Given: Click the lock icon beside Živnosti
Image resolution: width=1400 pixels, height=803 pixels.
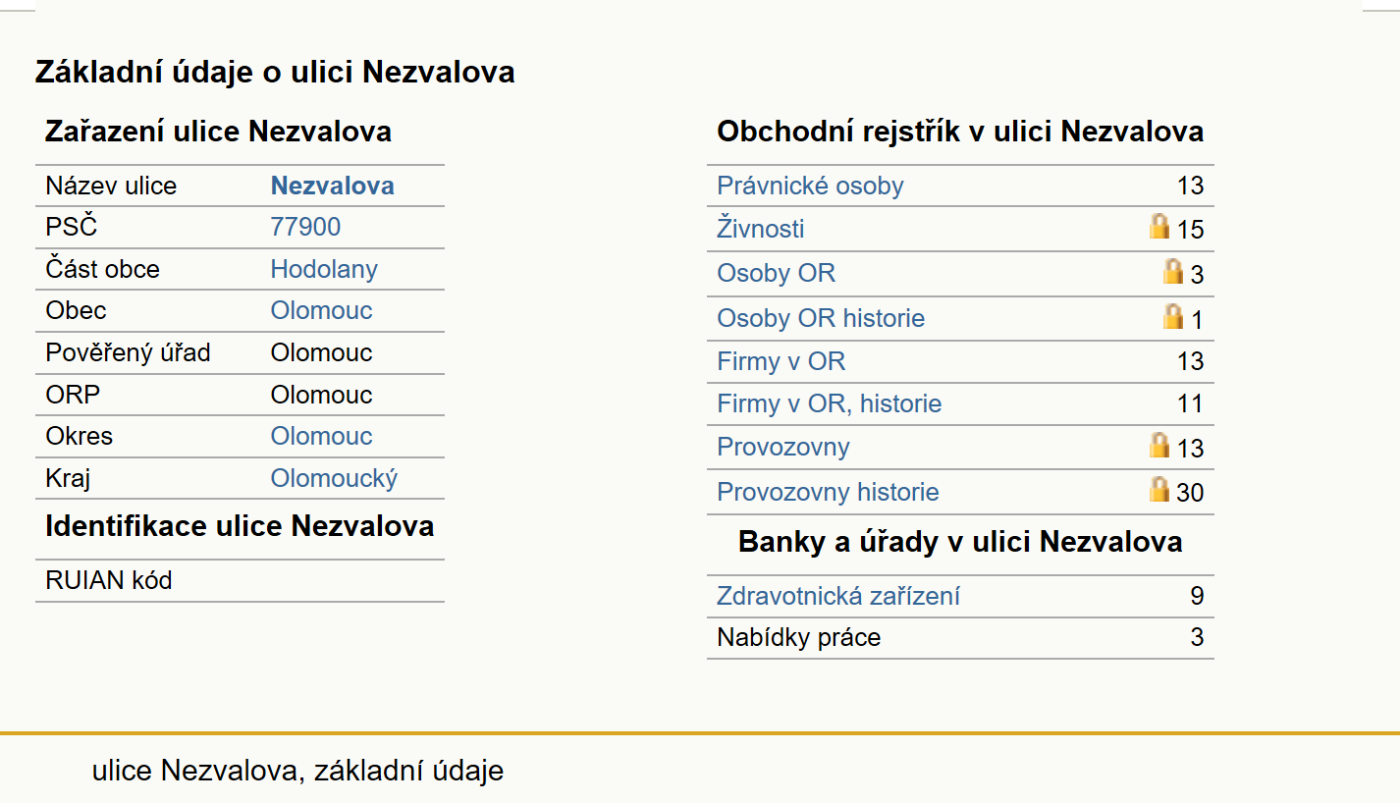Looking at the screenshot, I should coord(1159,227).
